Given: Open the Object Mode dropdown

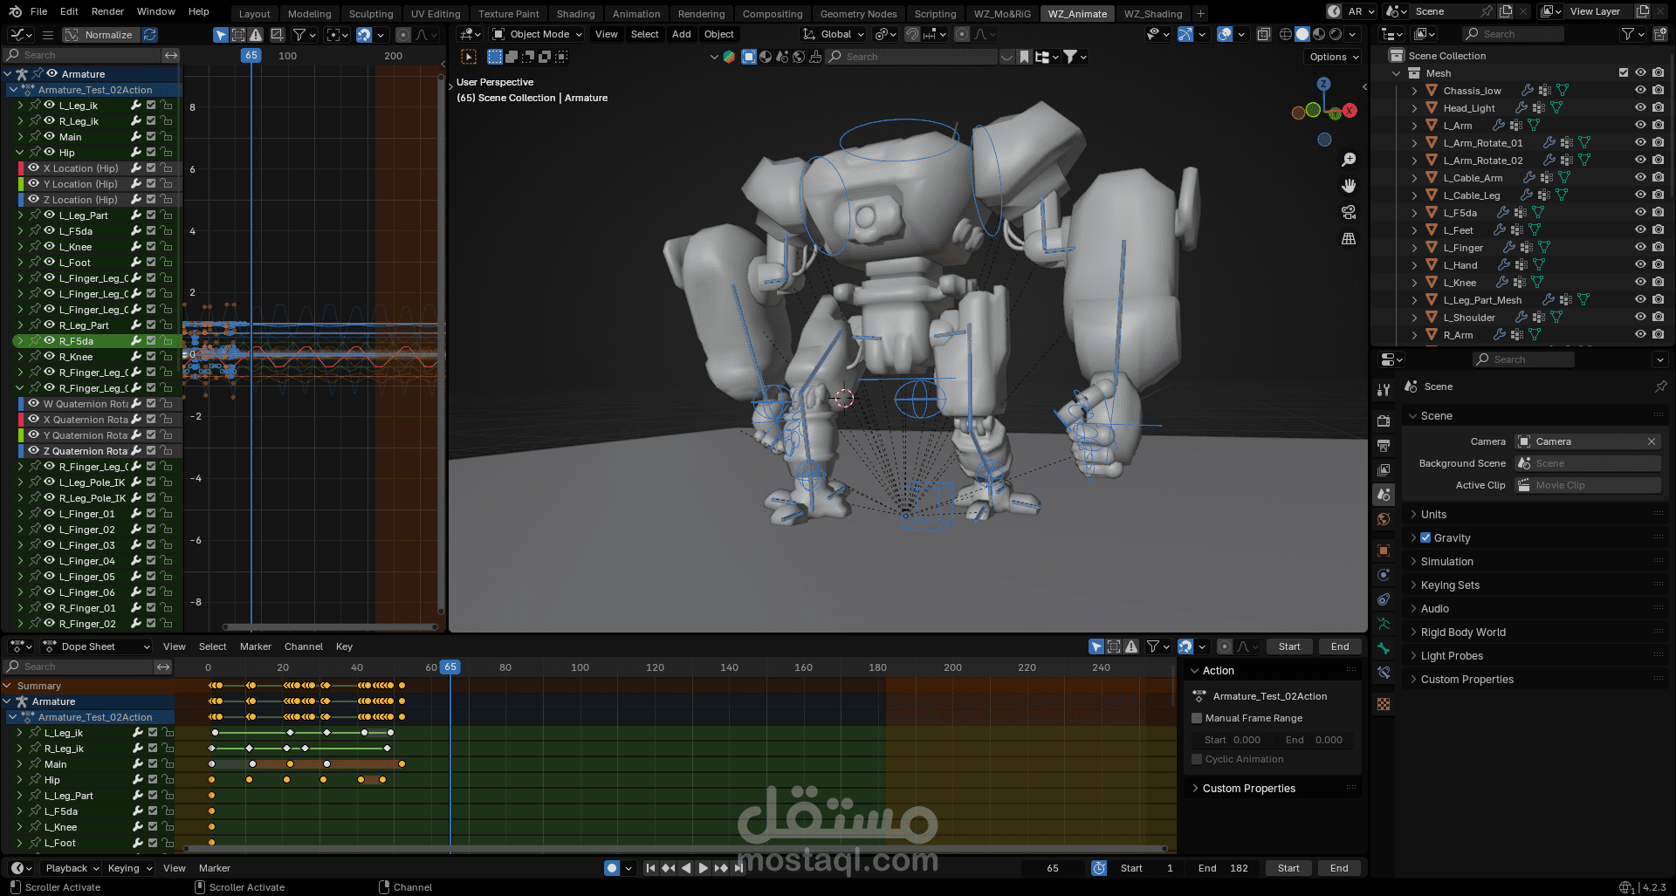Looking at the screenshot, I should [x=537, y=34].
